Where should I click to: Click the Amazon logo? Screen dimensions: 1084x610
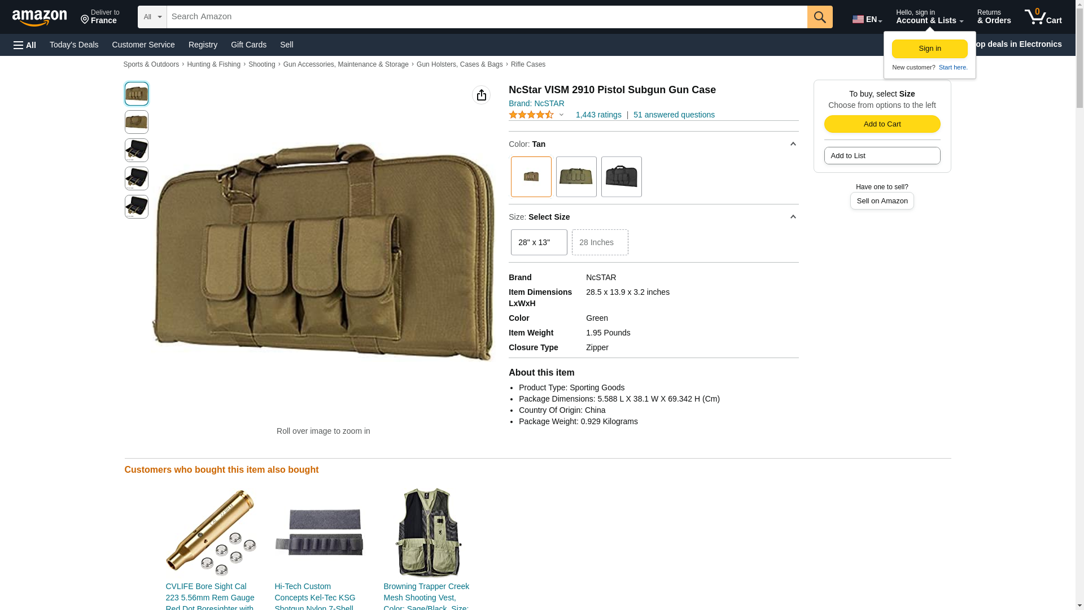40,18
